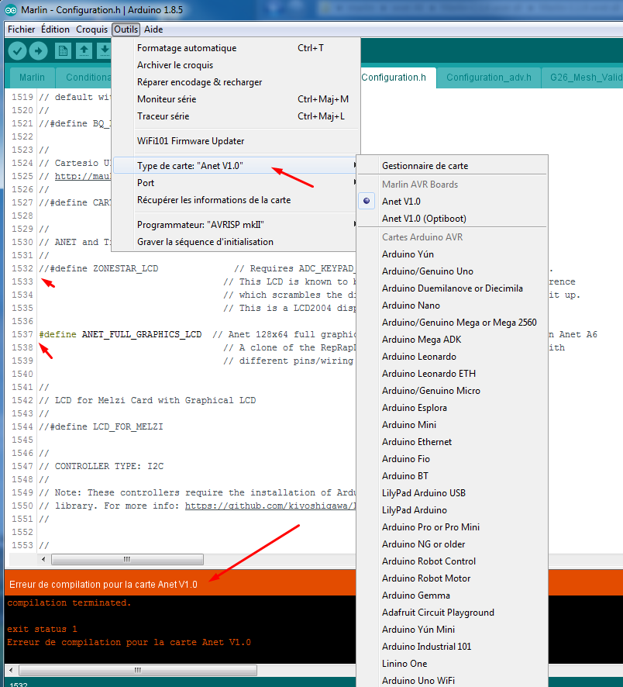The image size is (623, 687).
Task: Click line number 1537 in the editor
Action: pyautogui.click(x=22, y=334)
